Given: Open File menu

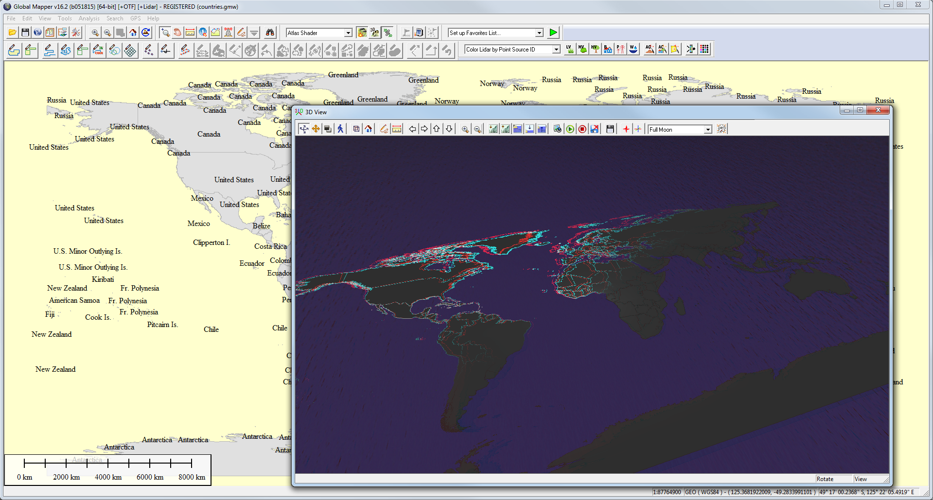Looking at the screenshot, I should 11,18.
